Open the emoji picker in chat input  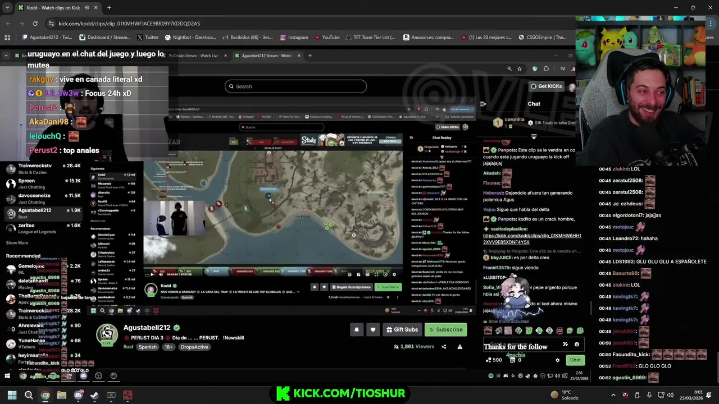[576, 345]
